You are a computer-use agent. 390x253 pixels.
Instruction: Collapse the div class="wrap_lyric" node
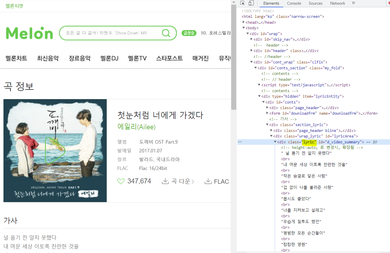pyautogui.click(x=271, y=136)
